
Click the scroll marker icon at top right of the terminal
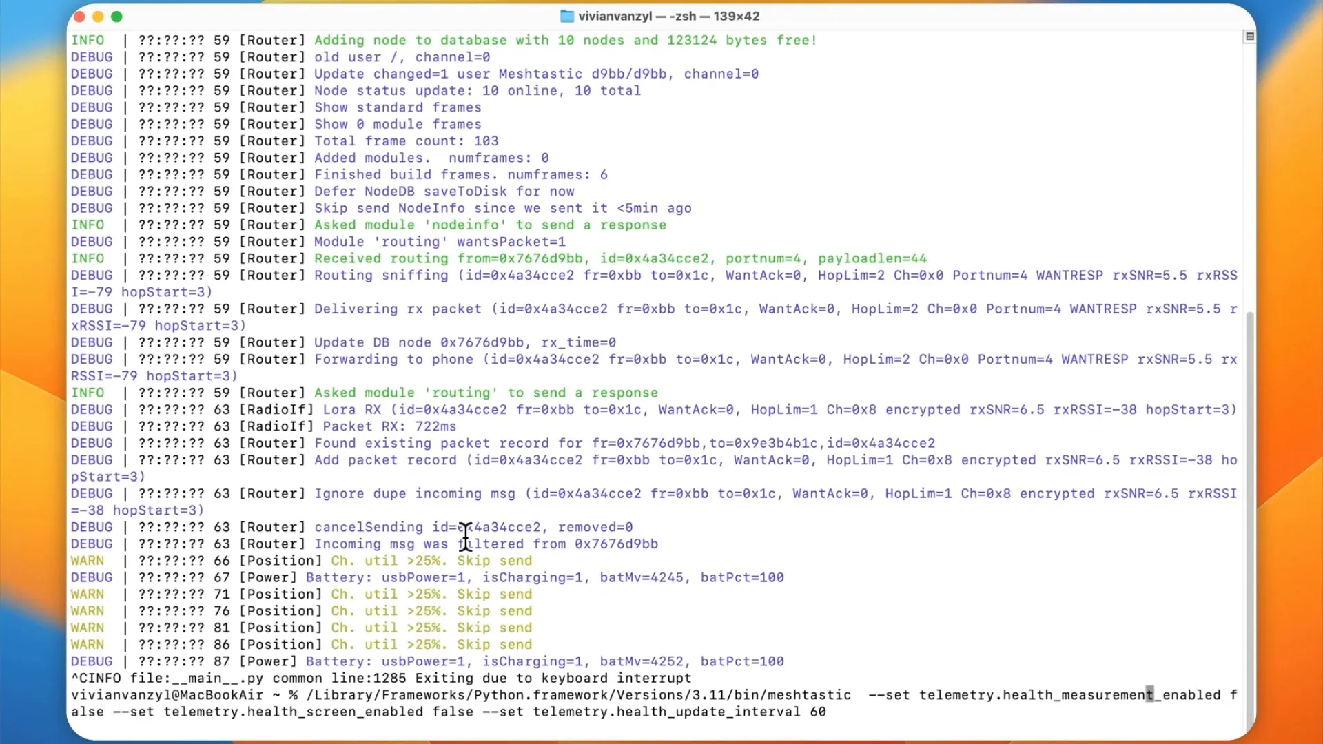1249,37
